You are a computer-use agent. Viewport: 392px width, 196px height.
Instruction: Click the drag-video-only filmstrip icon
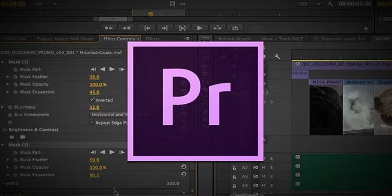pos(172,4)
